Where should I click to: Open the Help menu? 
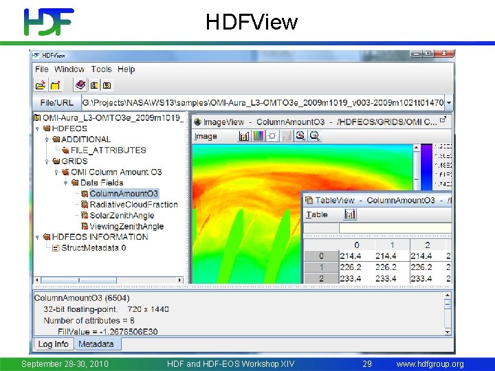[126, 69]
